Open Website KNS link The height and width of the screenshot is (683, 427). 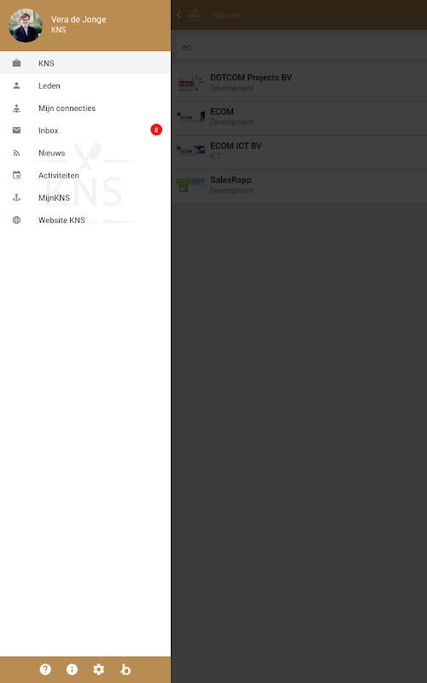click(85, 220)
